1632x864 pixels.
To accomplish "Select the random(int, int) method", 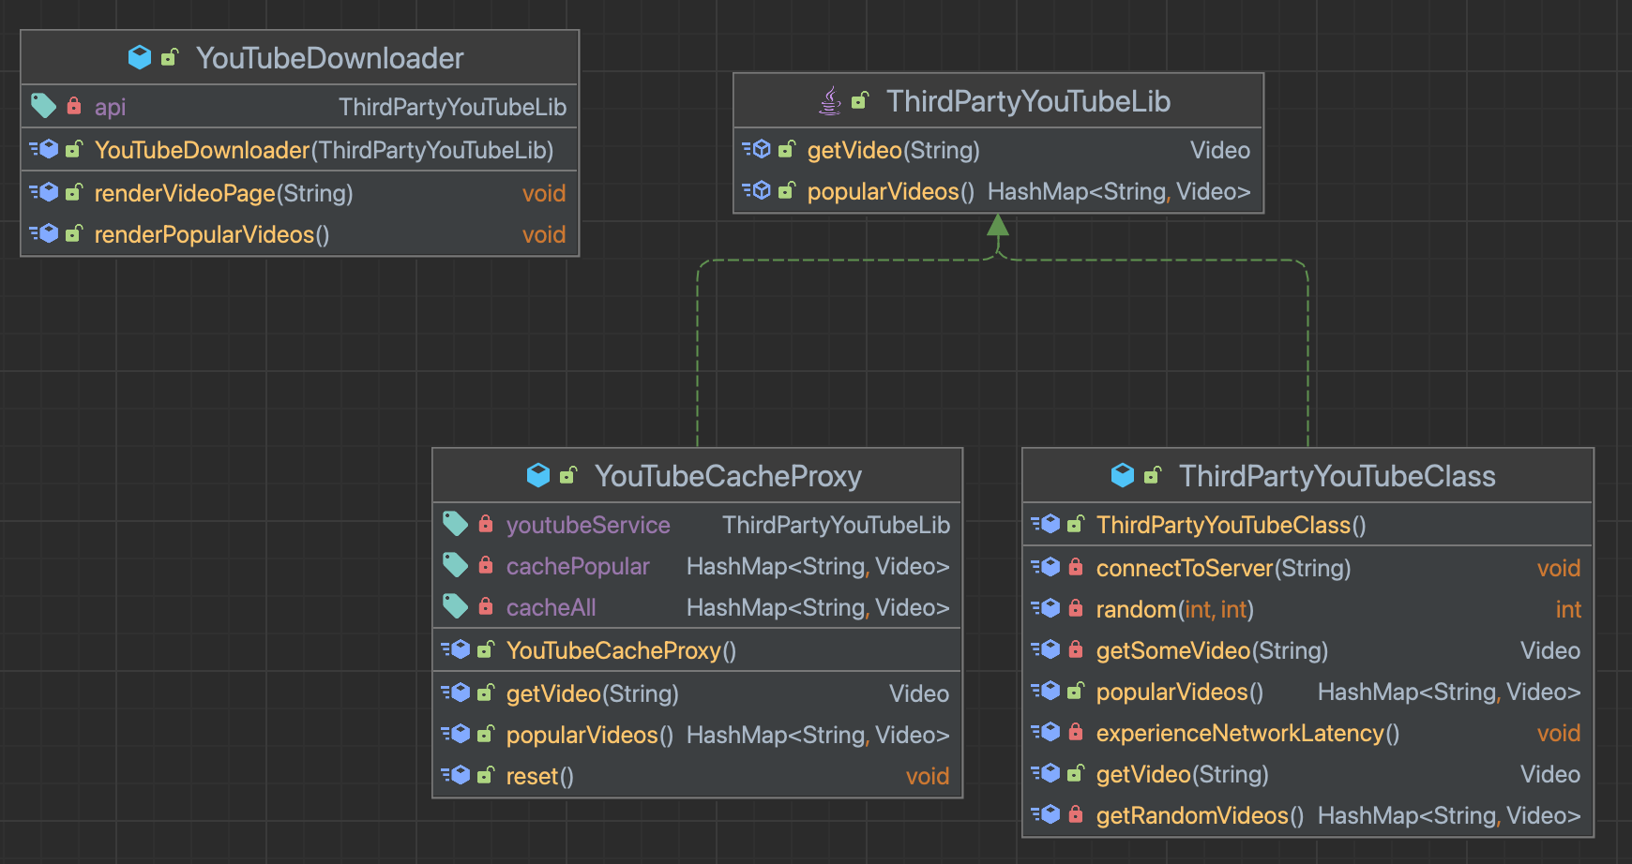I will tap(1174, 609).
